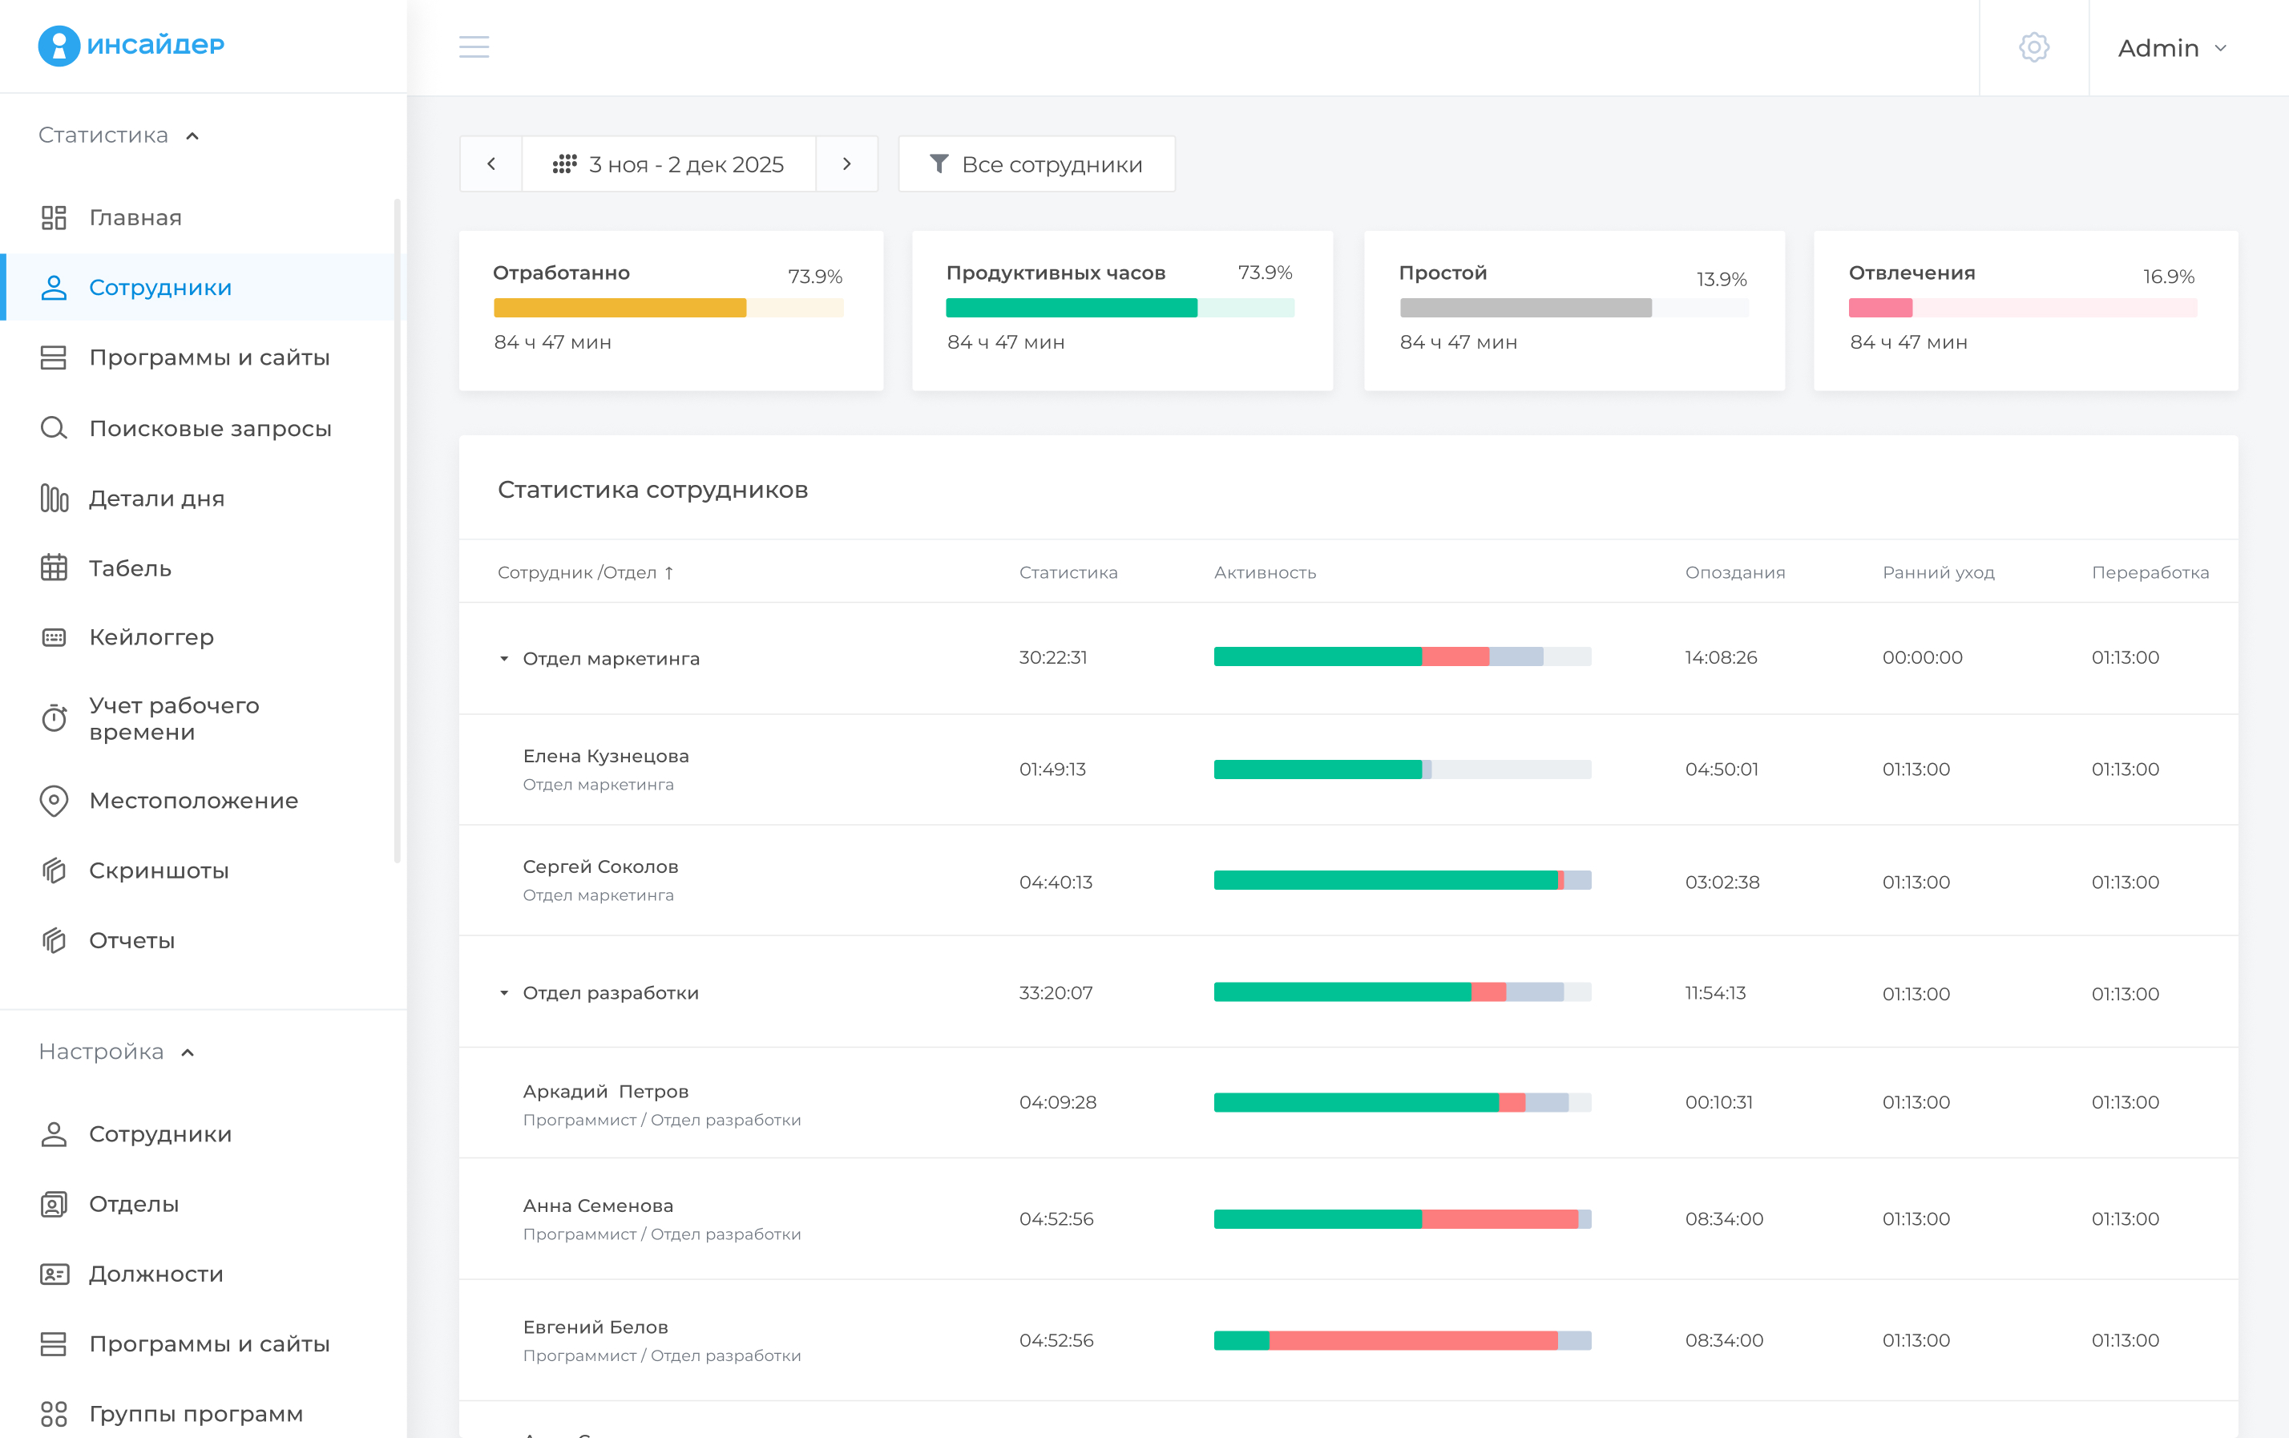
Task: Click the Детали дня bar chart icon
Action: (54, 498)
